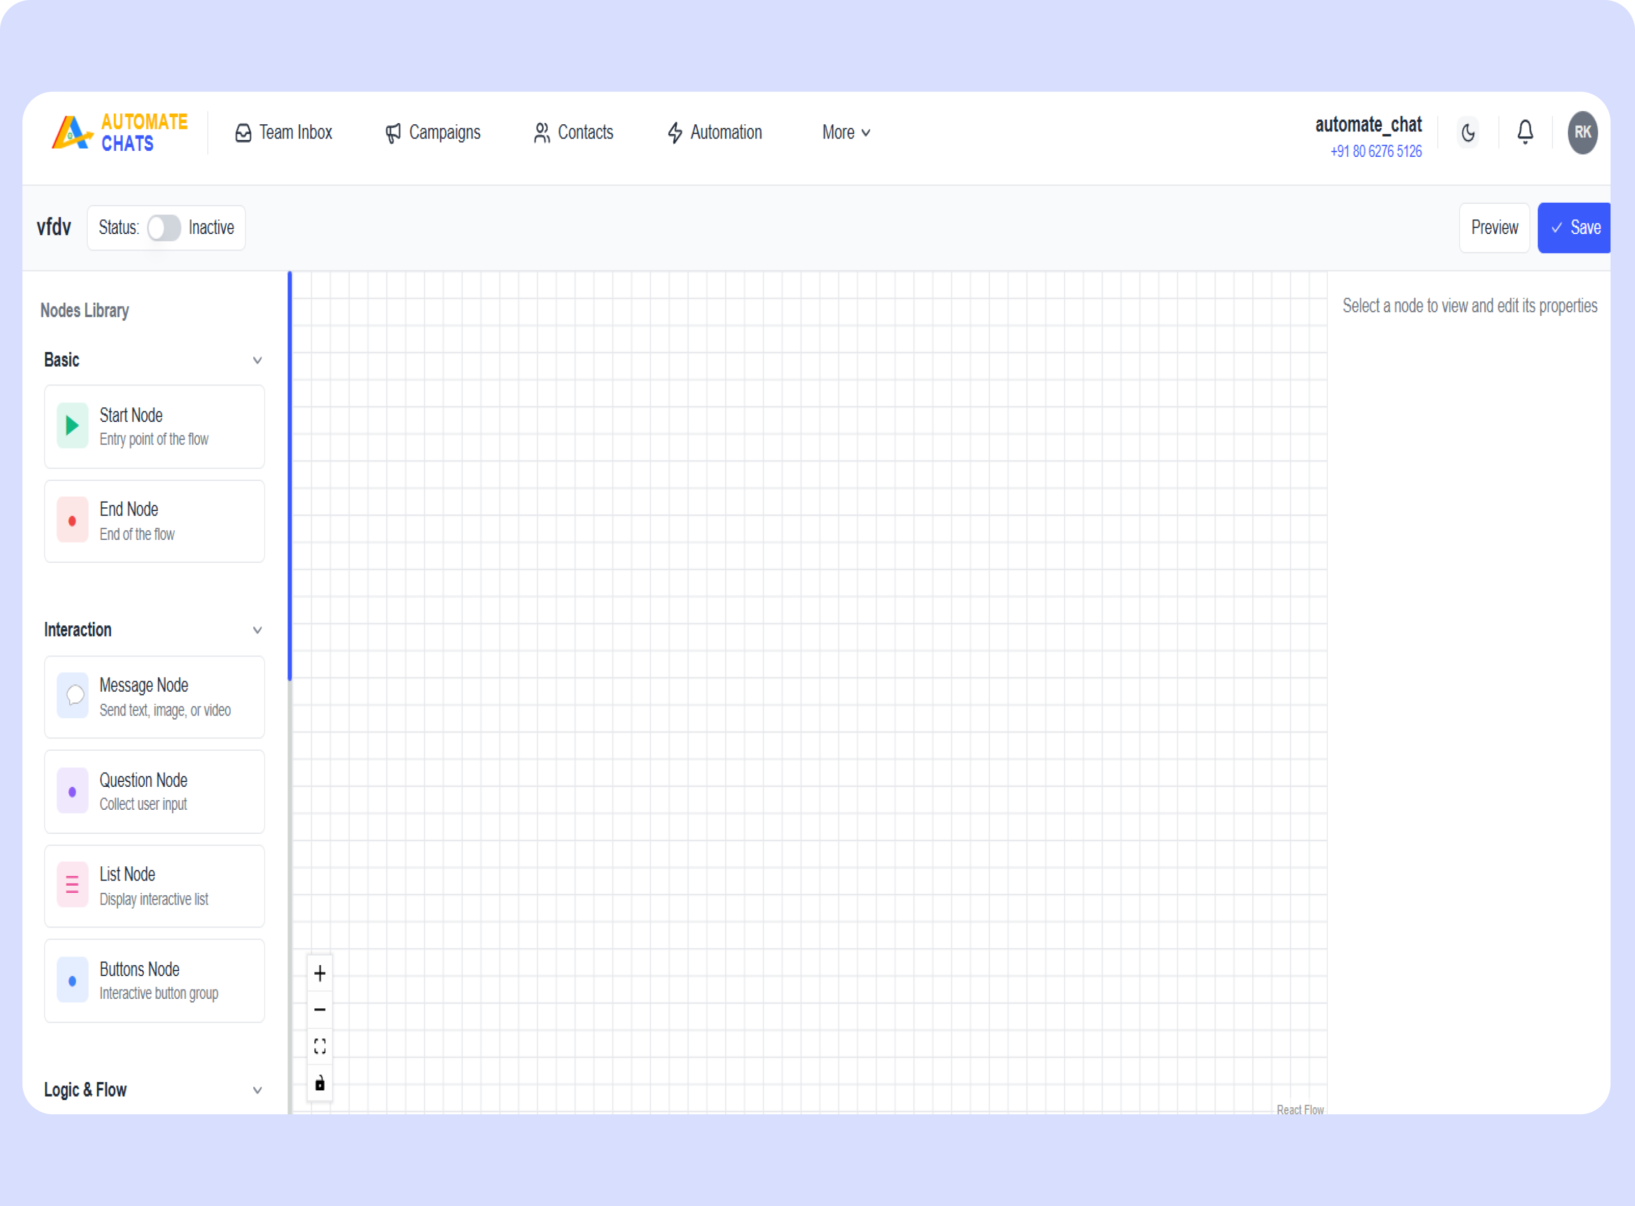Zoom out on the flow canvas
The width and height of the screenshot is (1635, 1206).
click(x=319, y=1009)
